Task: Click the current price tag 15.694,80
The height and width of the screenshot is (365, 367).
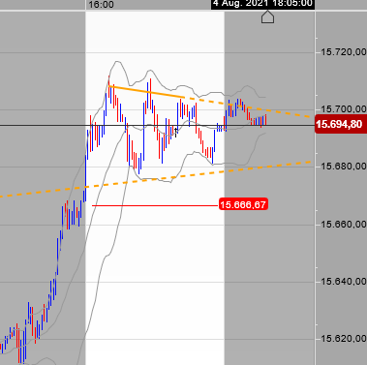Action: pos(341,124)
